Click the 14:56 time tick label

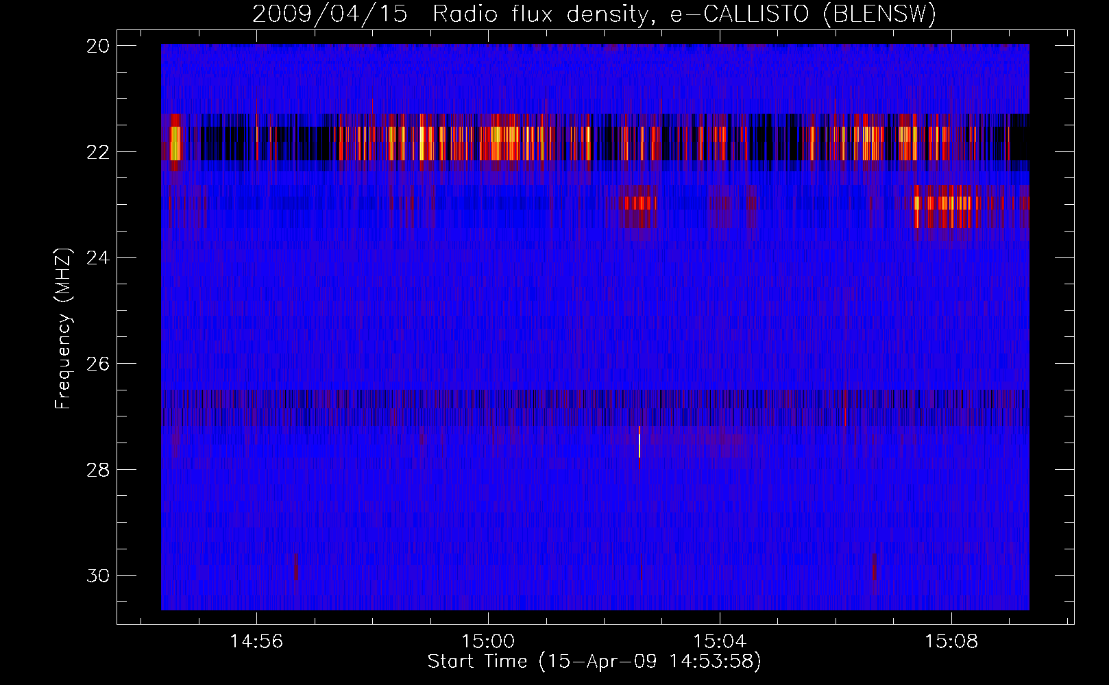click(x=256, y=642)
